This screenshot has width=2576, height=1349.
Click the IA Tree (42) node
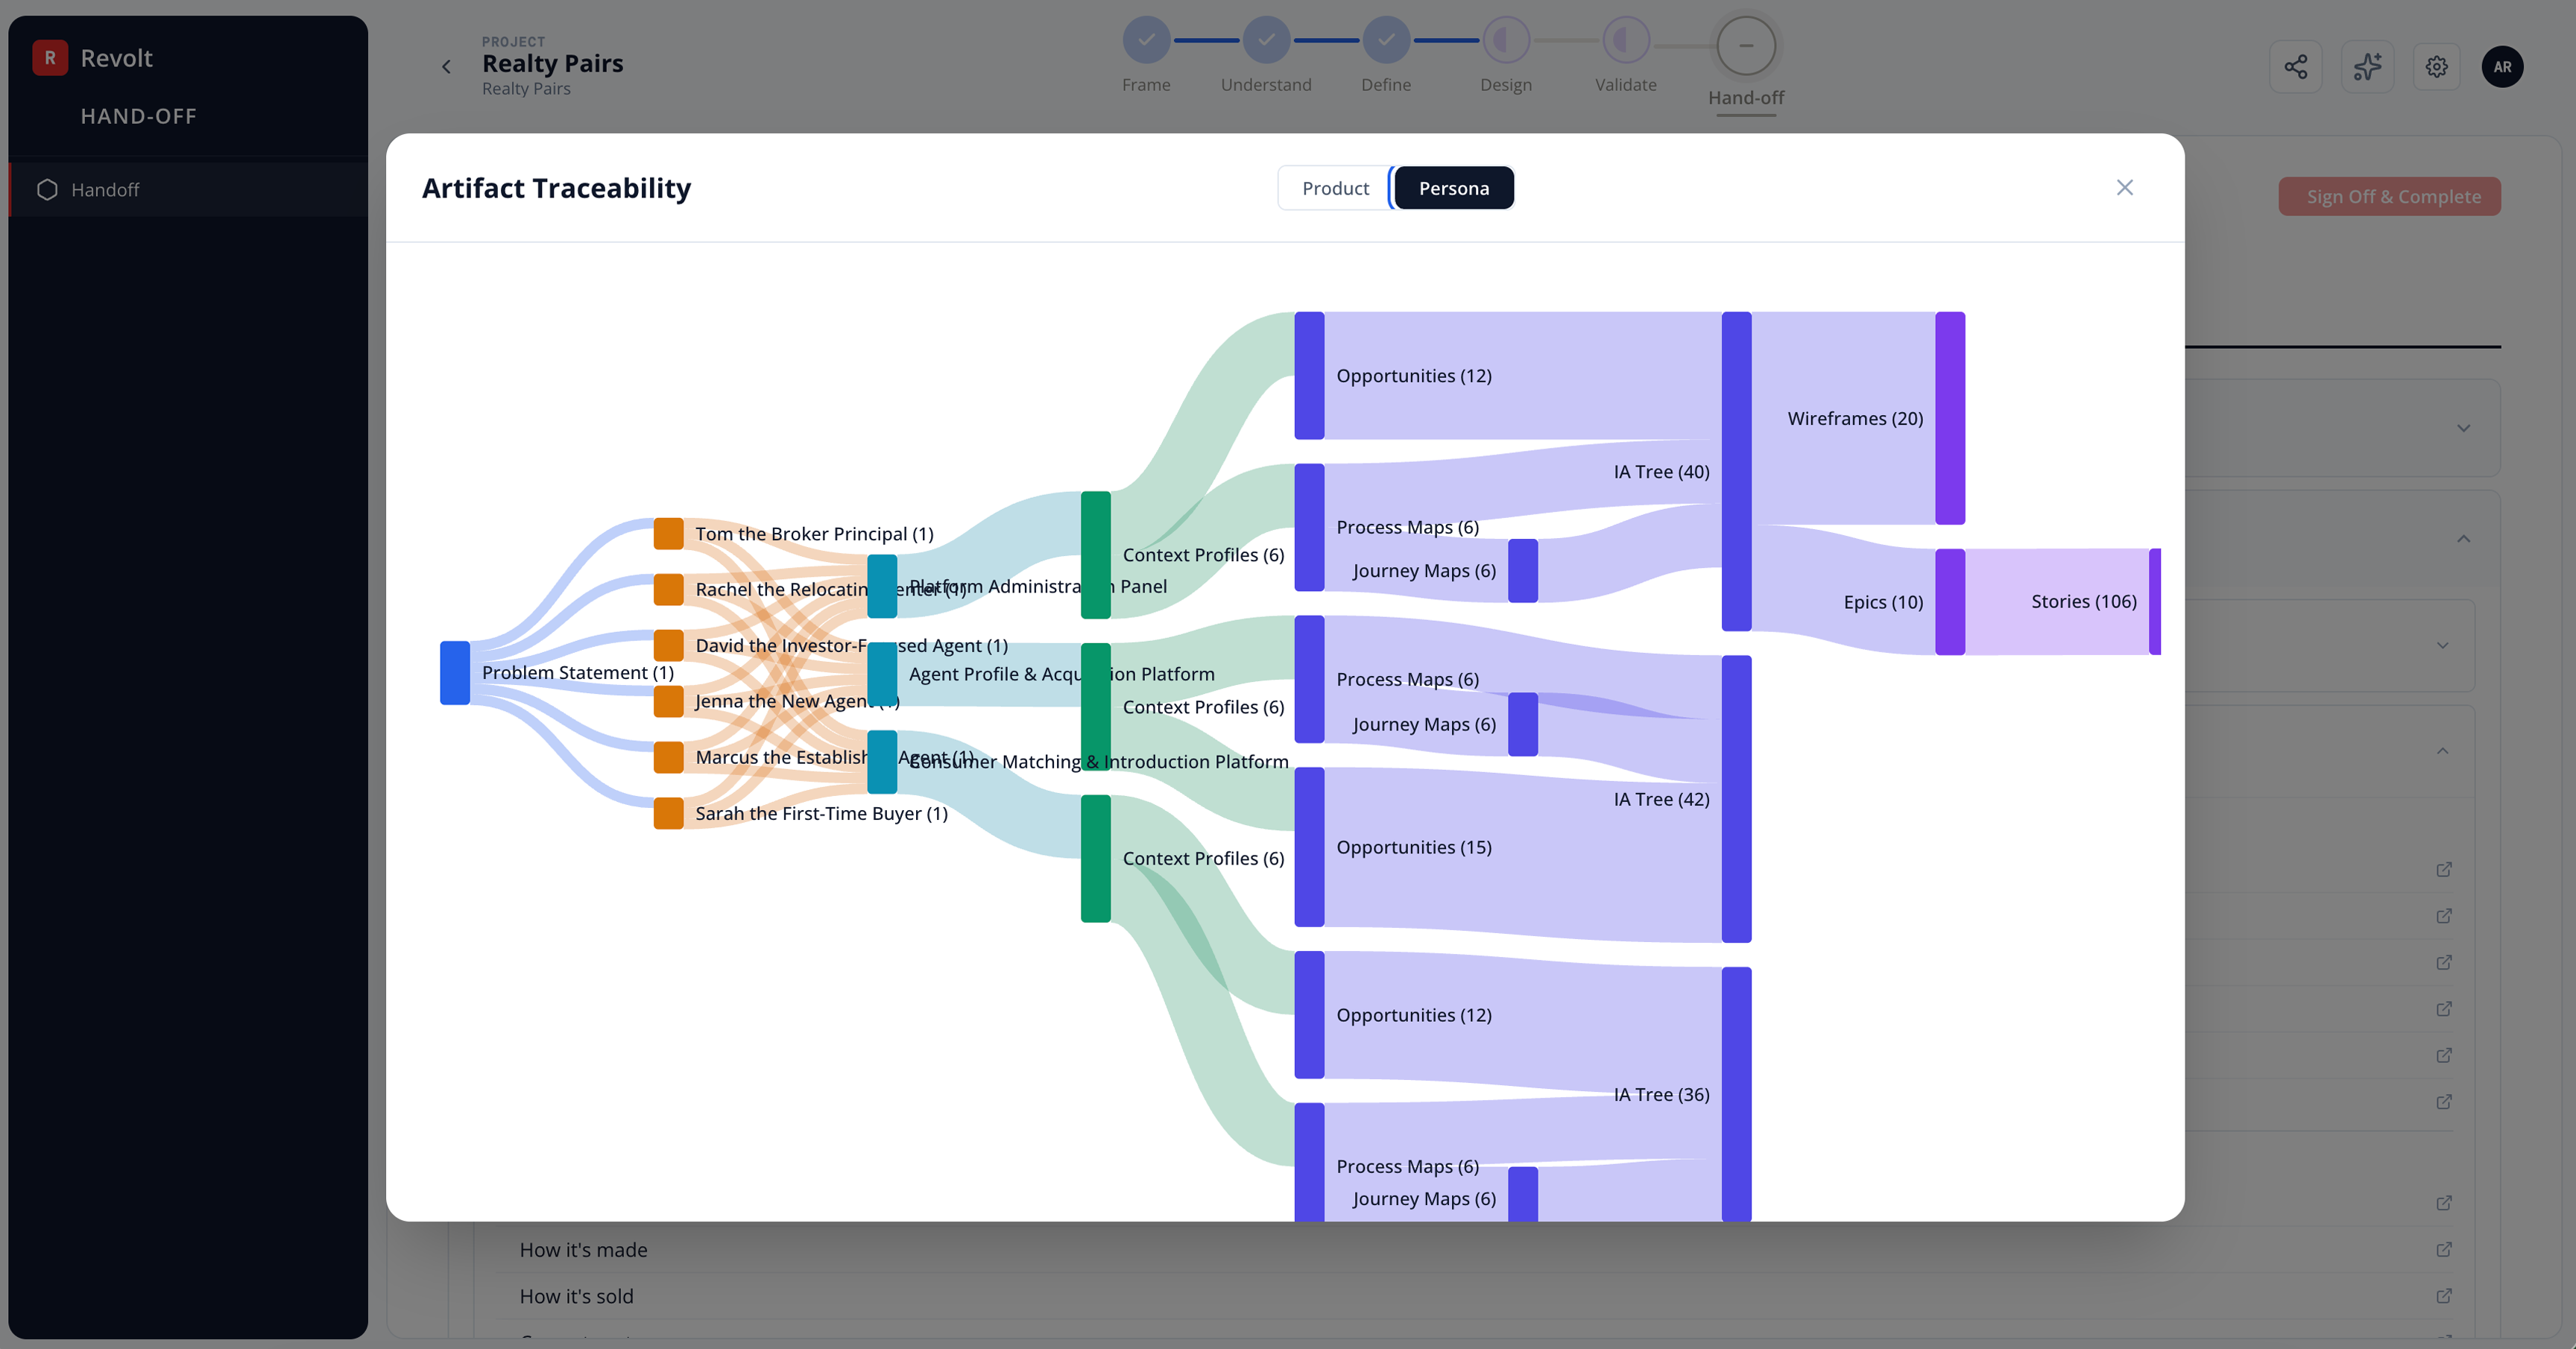[1736, 799]
